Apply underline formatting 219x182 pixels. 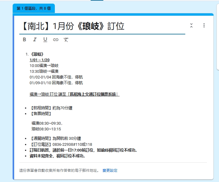pos(45,40)
